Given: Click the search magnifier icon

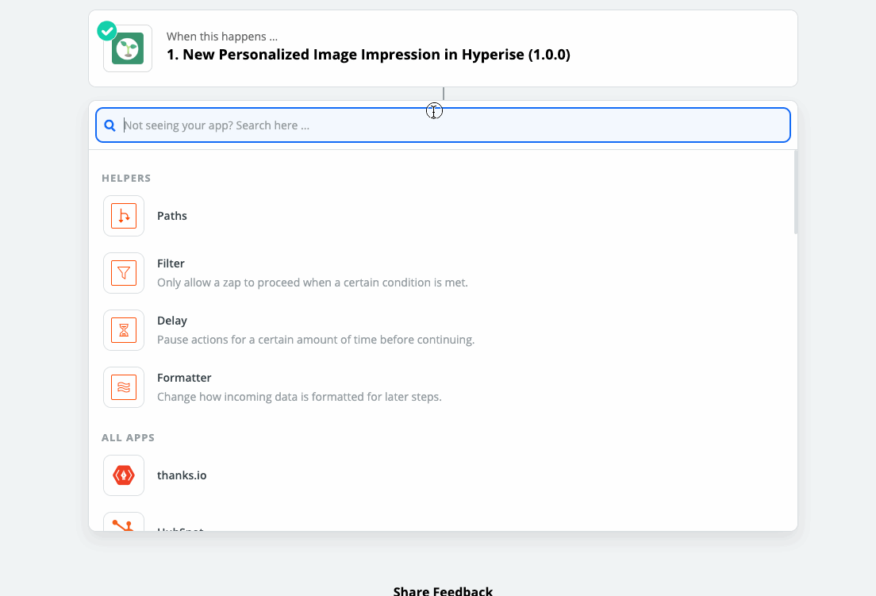Looking at the screenshot, I should point(110,125).
